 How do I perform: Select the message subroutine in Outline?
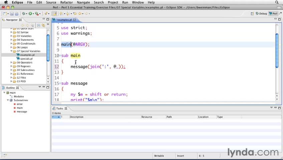(x=22, y=112)
